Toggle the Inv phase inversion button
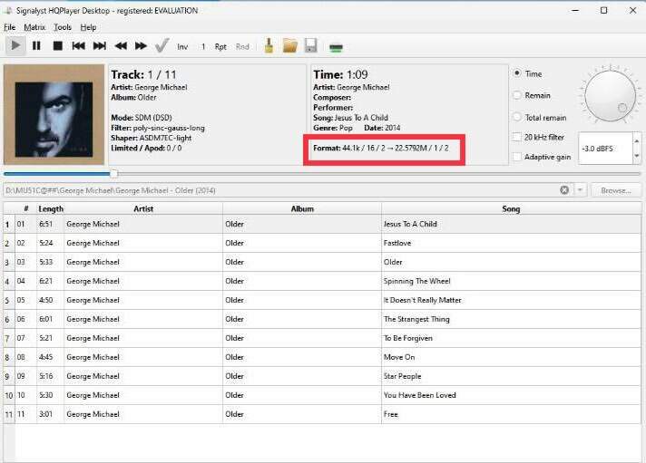Viewport: 646px width, 463px height. pos(182,47)
